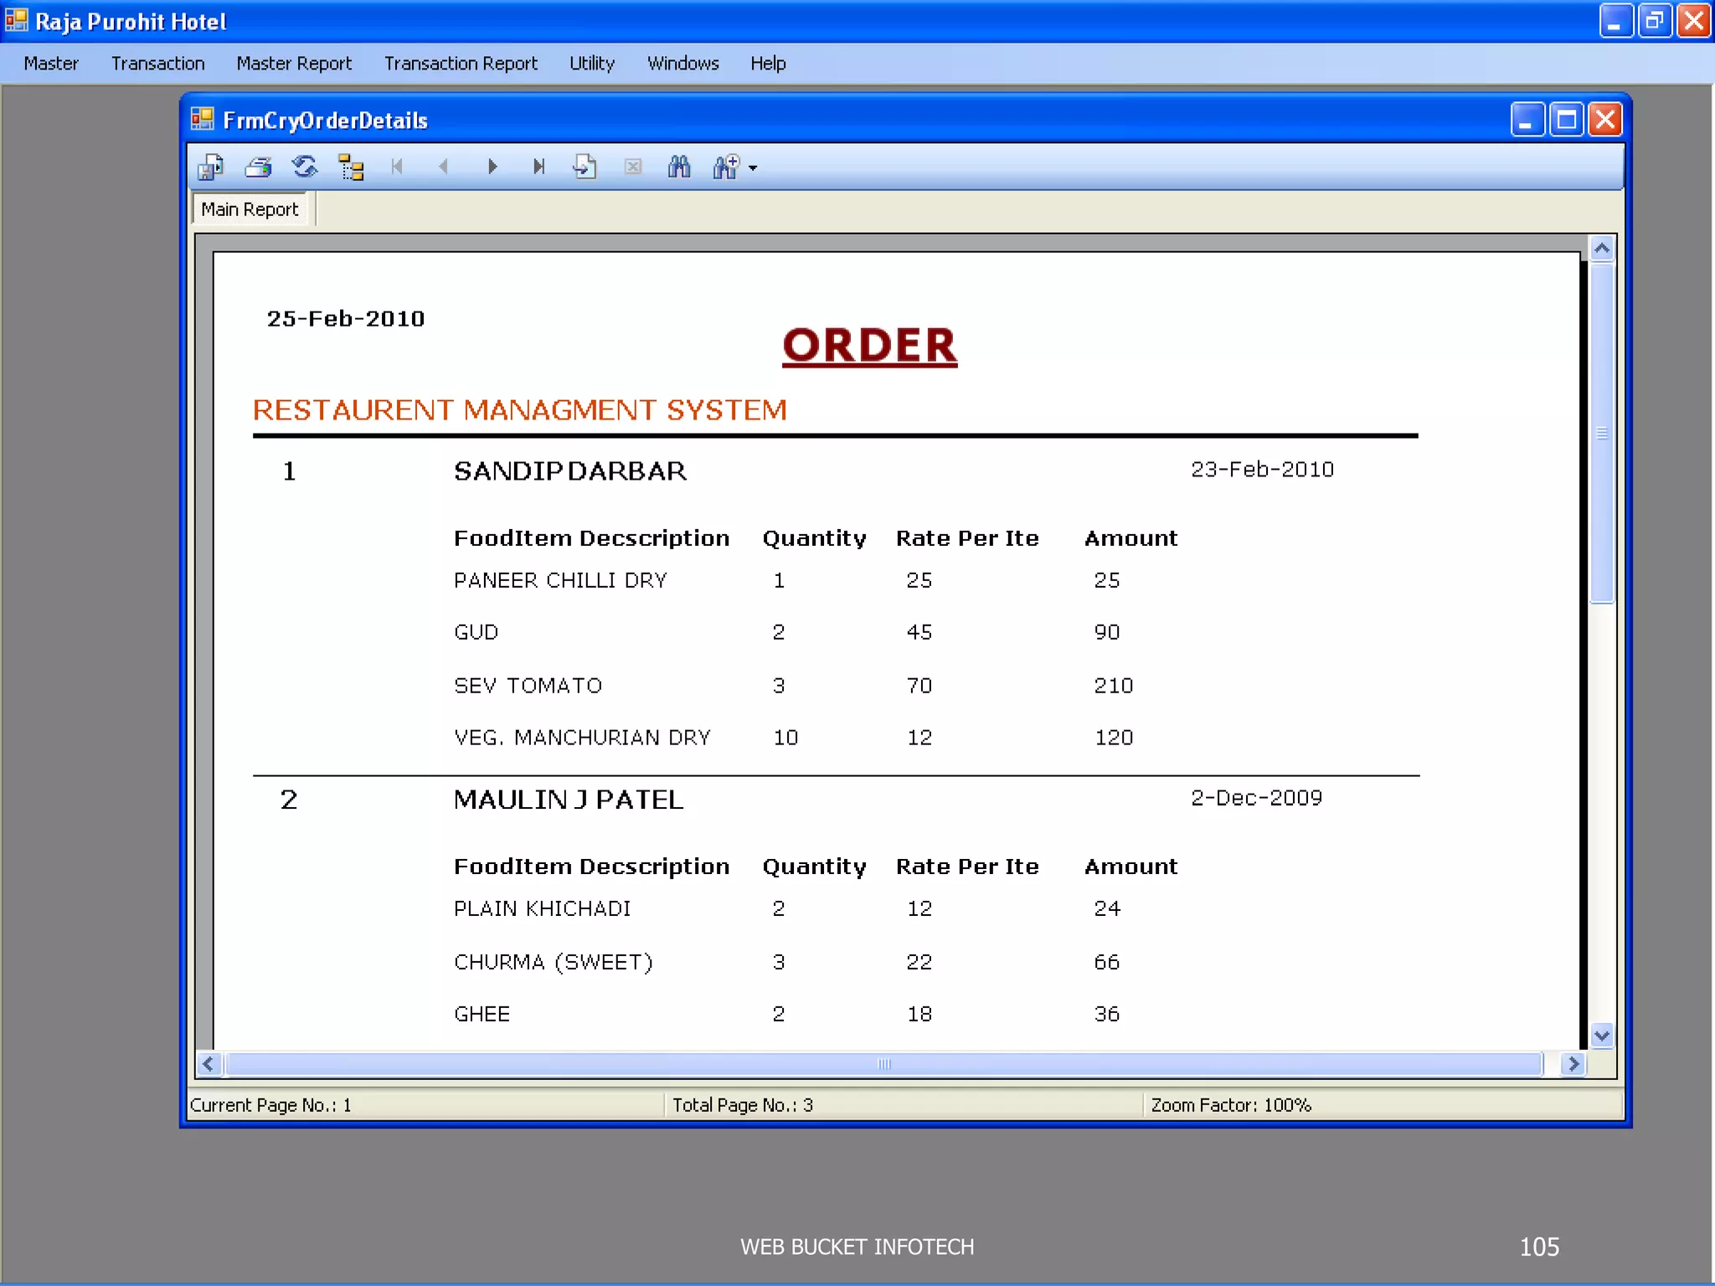This screenshot has width=1715, height=1286.
Task: Click the vertical scrollbar up arrow
Action: (1602, 248)
